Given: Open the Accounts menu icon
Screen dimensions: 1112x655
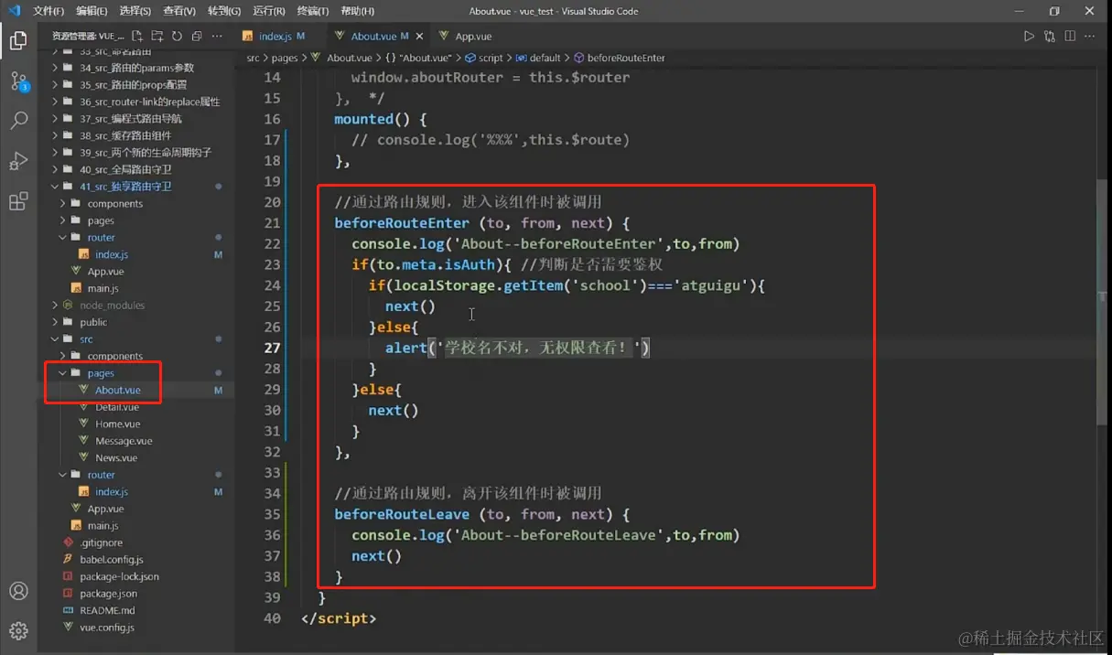Looking at the screenshot, I should [18, 591].
